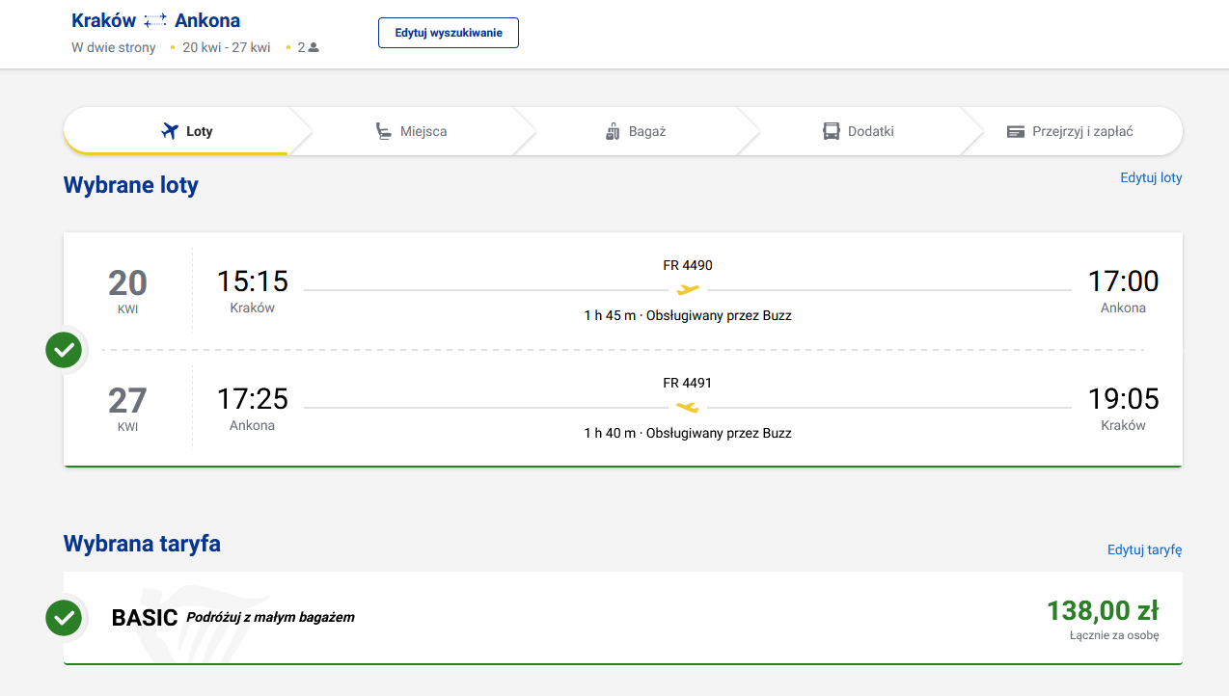
Task: Open the Przejrzyj i zapłać step
Action: (x=1070, y=131)
